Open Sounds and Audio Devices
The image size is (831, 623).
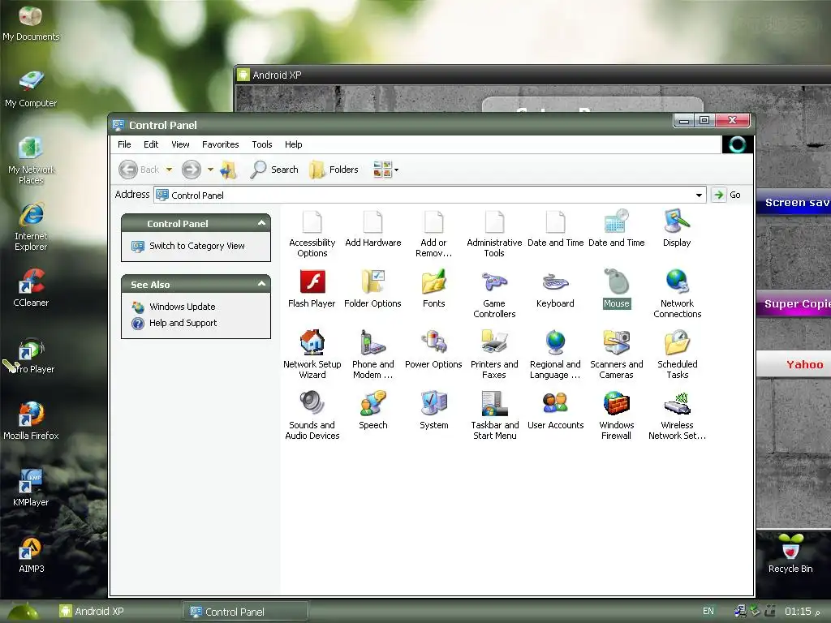312,416
